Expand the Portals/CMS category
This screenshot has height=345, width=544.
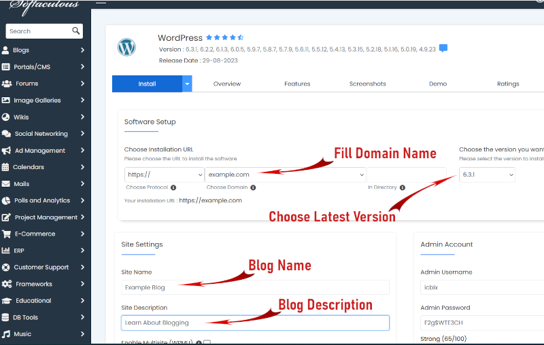pos(44,67)
